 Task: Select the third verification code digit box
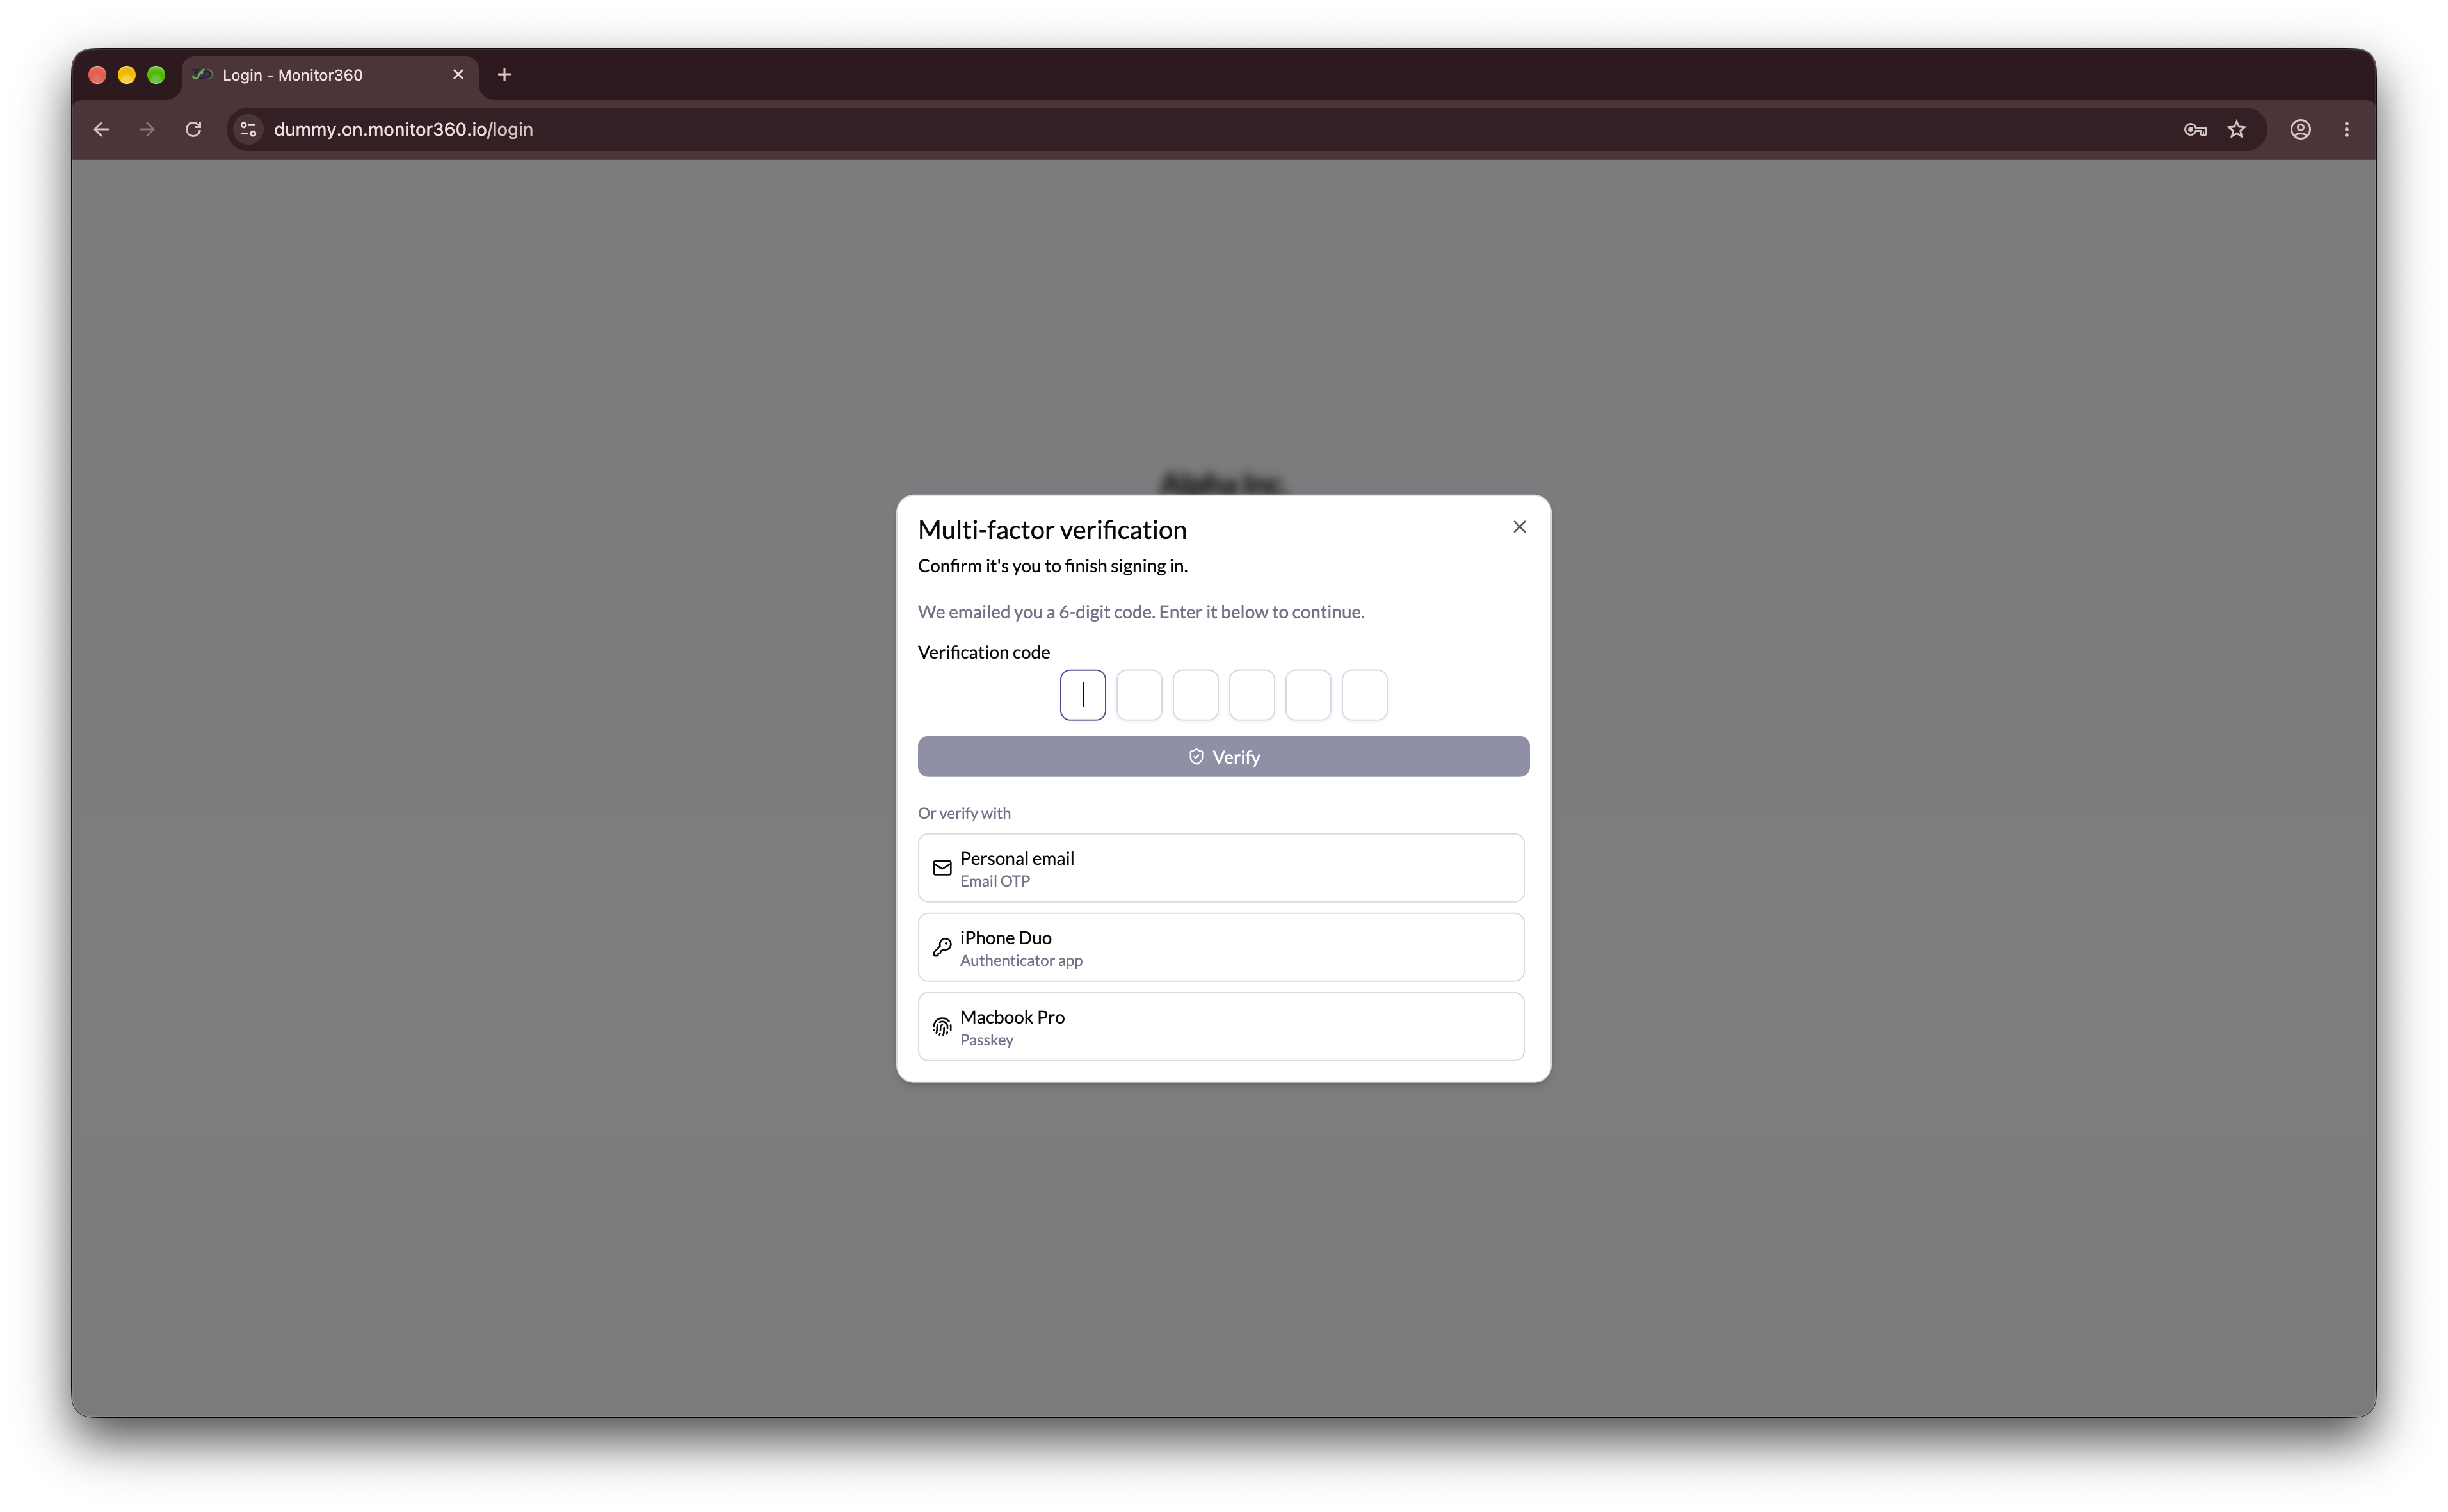[1195, 695]
